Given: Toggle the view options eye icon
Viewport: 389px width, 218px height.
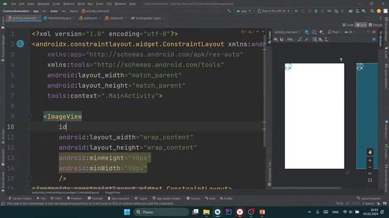Looking at the screenshot, I should (x=275, y=39).
